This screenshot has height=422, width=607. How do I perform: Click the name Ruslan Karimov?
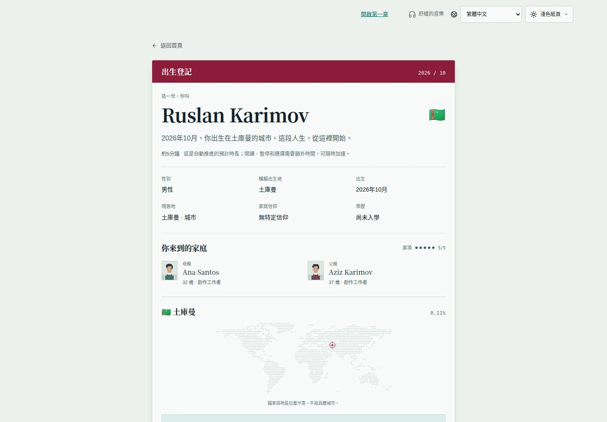[x=235, y=115]
